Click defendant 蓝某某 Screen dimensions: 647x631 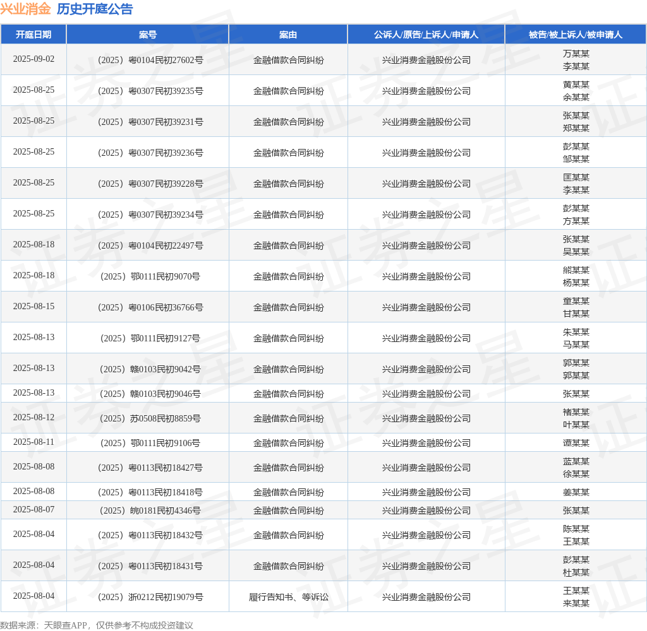pos(576,461)
